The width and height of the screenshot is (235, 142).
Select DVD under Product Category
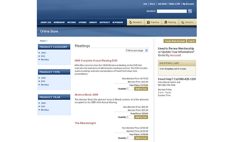tap(43, 56)
